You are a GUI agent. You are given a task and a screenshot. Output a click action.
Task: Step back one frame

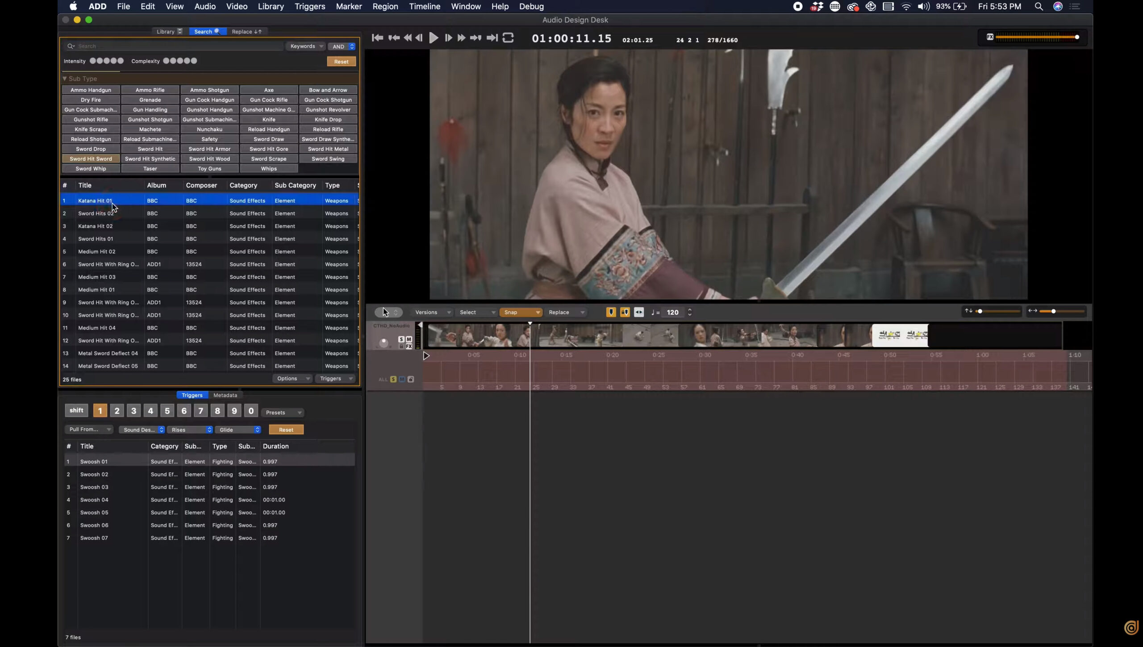pyautogui.click(x=419, y=38)
